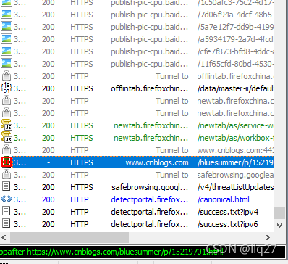Click the blue /canonical.html URL text
288x264 pixels.
point(224,199)
